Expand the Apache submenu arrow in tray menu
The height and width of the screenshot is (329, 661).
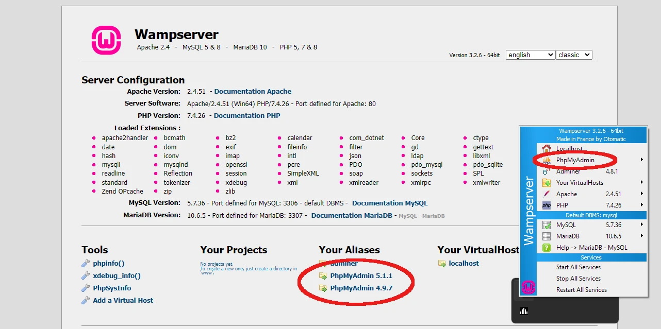click(642, 194)
